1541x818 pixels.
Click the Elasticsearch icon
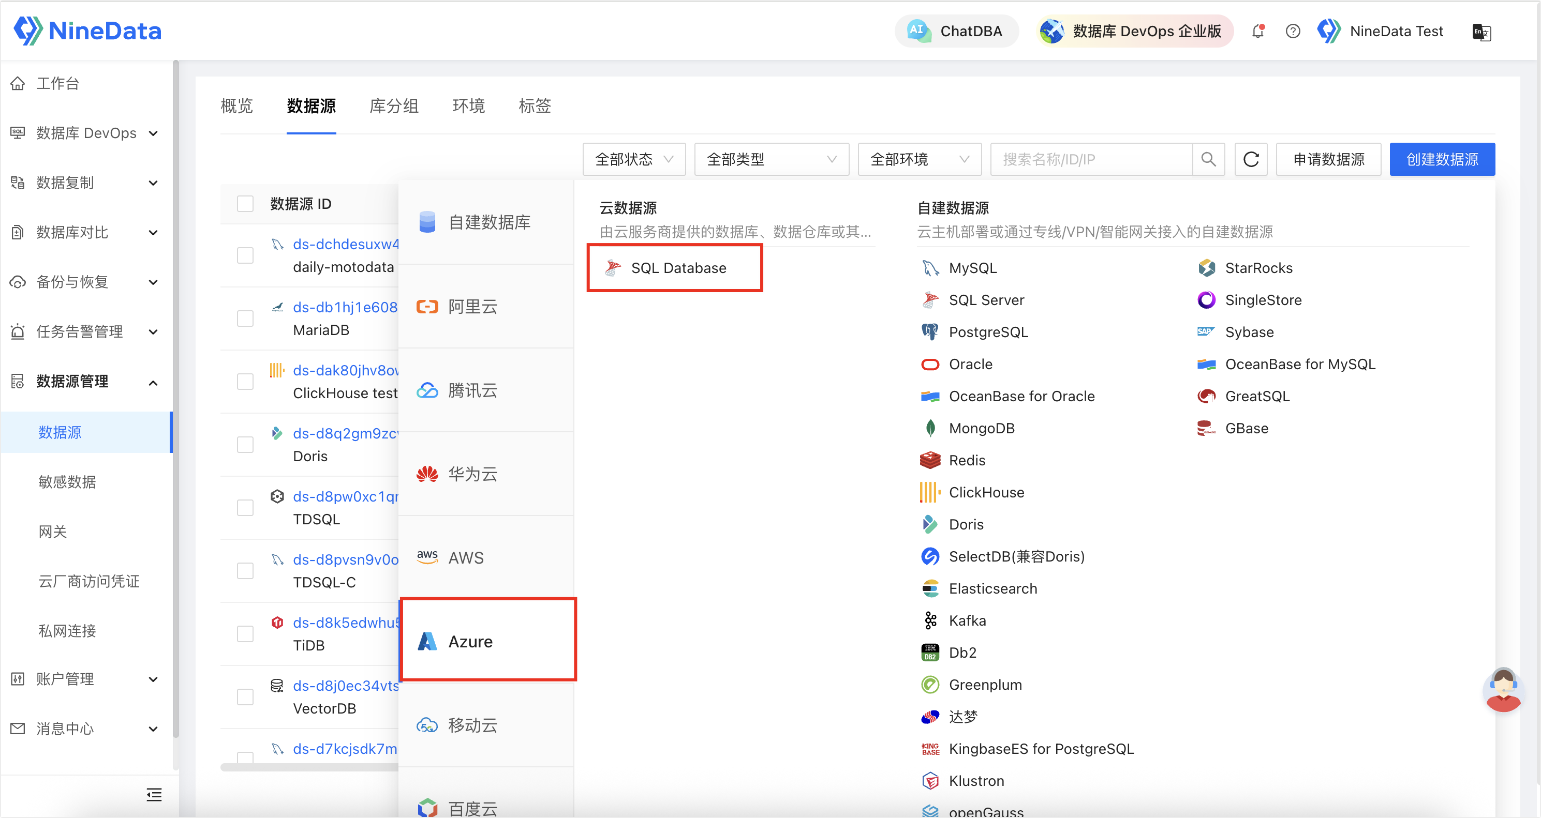(x=930, y=588)
